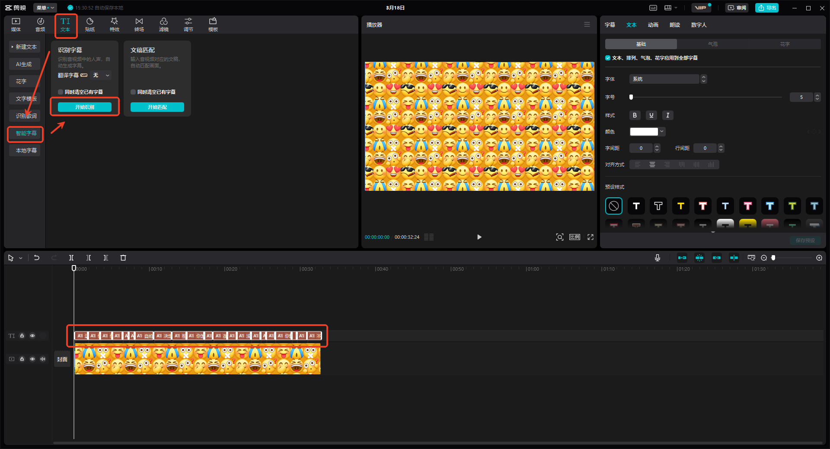Click the player focus/scan icon

pos(560,237)
